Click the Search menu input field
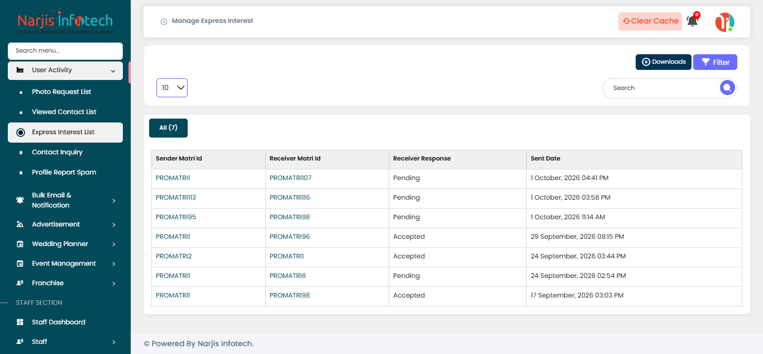Viewport: 763px width, 354px height. point(65,51)
